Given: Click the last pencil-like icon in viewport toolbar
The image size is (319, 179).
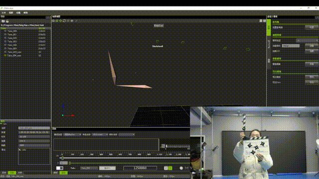Looking at the screenshot, I should pyautogui.click(x=76, y=21).
